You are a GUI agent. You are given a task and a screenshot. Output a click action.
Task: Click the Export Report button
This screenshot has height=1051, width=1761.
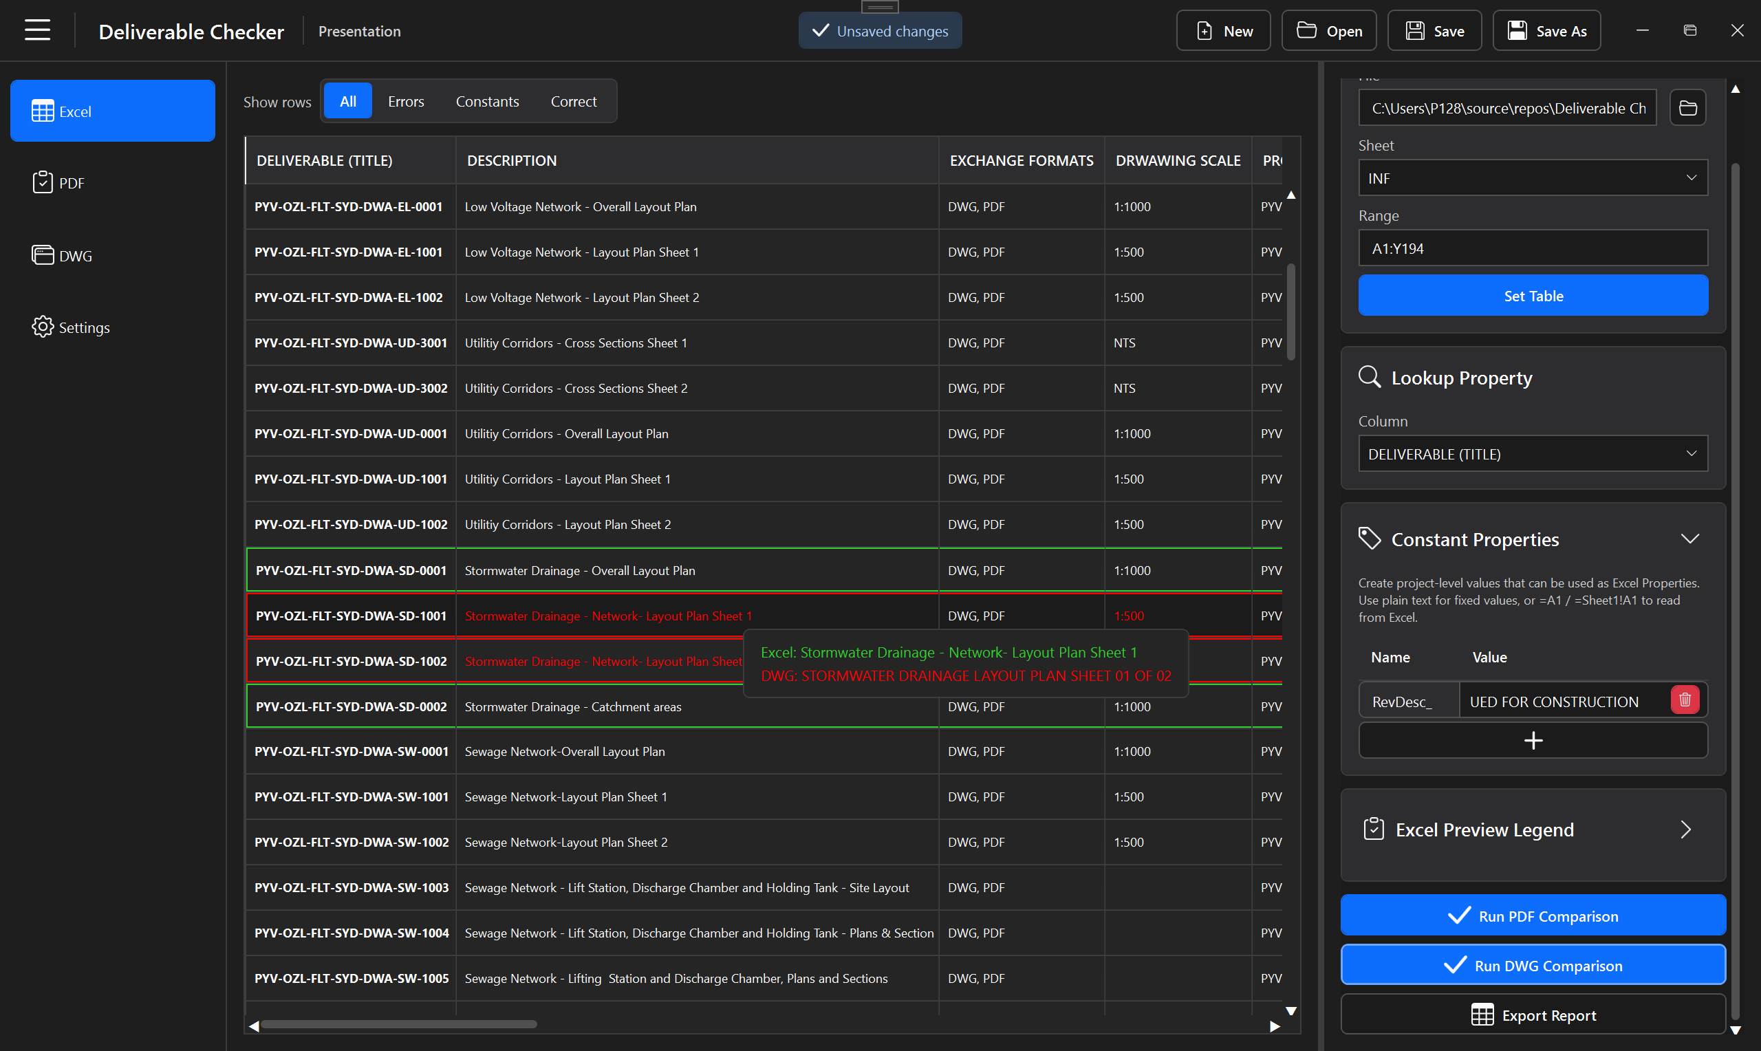pyautogui.click(x=1533, y=1014)
